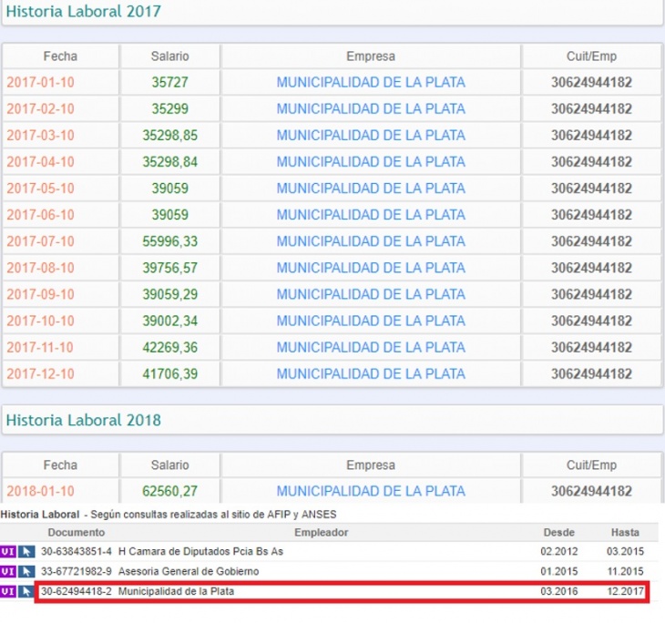Open MUNICIPALIDAD DE LA PLATA link for 2017-09-10
Screen dimensions: 665x623
tap(371, 294)
